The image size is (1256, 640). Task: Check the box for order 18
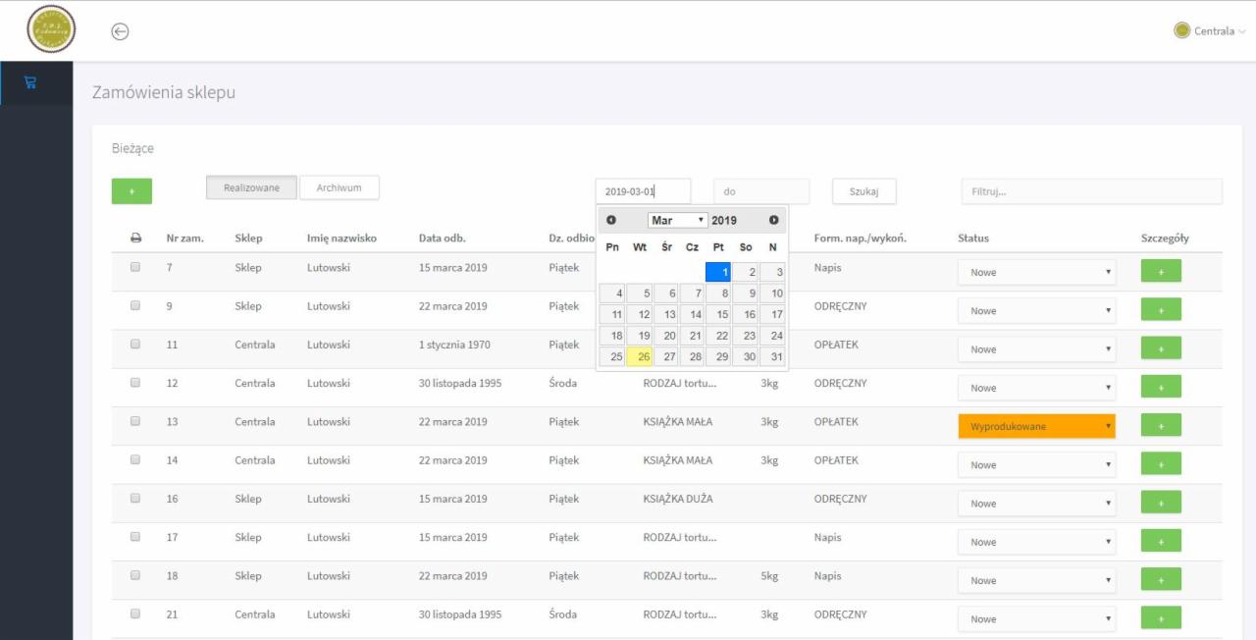(x=135, y=575)
